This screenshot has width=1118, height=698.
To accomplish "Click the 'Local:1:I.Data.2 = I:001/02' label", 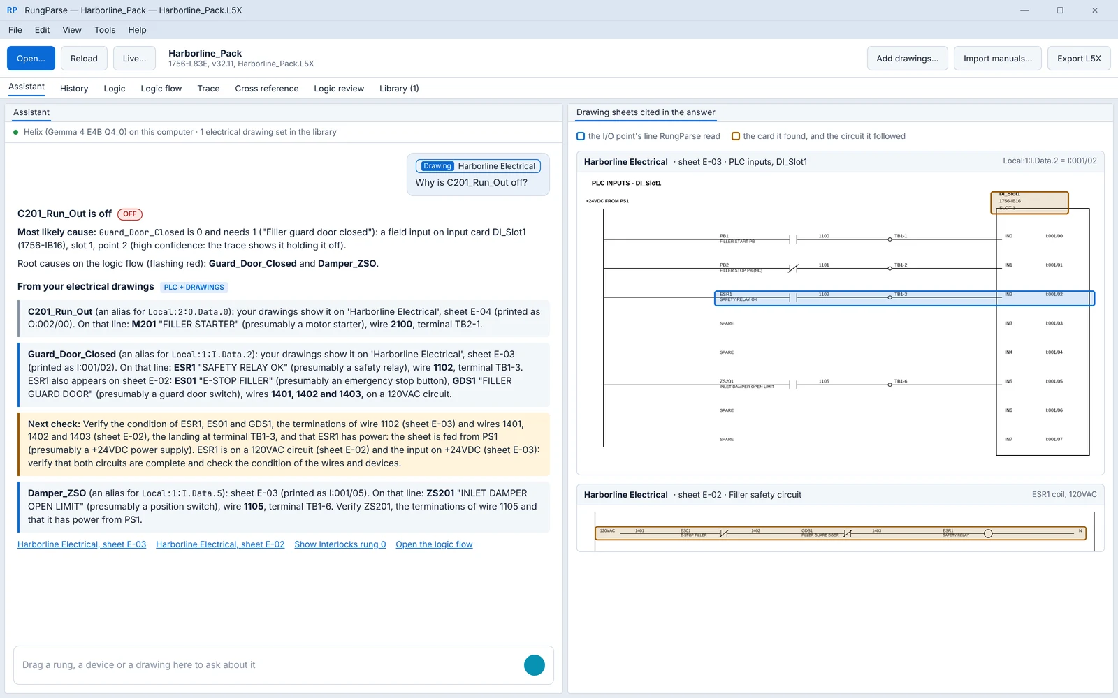I will coord(1050,161).
